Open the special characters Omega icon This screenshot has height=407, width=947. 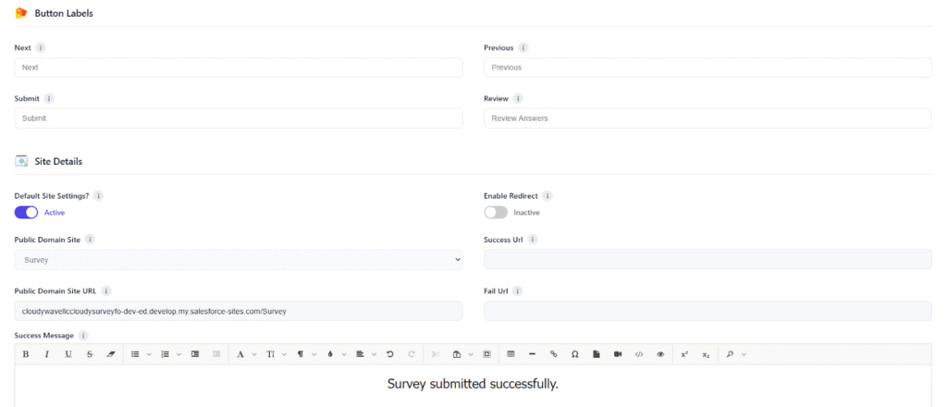575,354
